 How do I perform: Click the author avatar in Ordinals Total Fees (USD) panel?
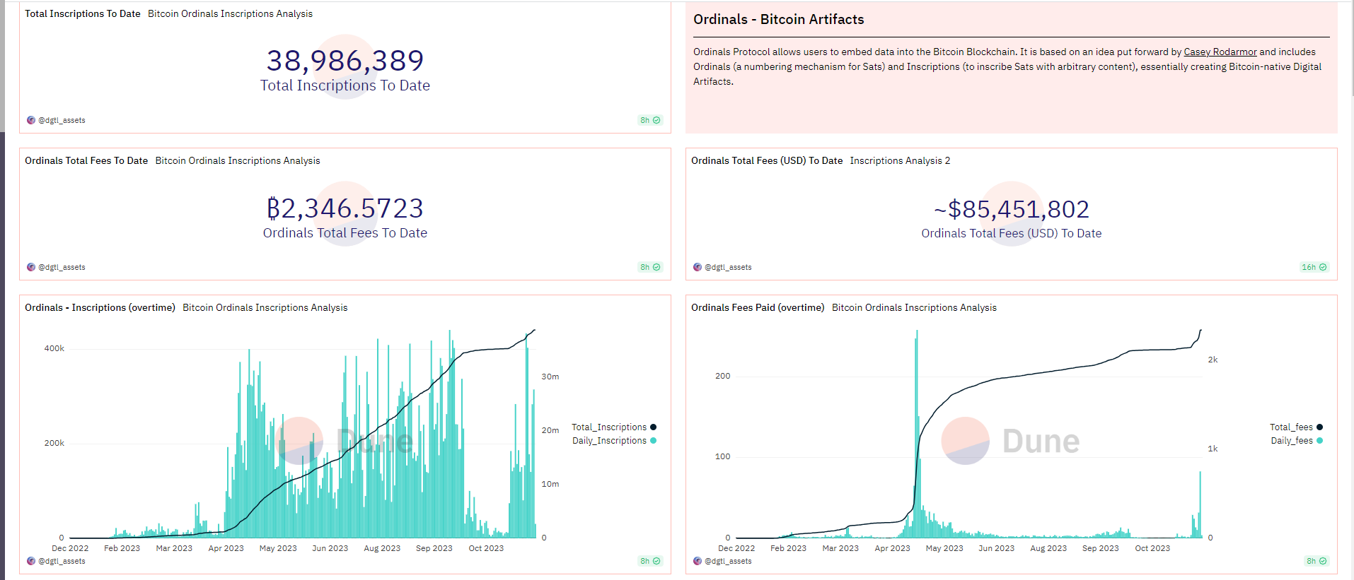pyautogui.click(x=698, y=267)
